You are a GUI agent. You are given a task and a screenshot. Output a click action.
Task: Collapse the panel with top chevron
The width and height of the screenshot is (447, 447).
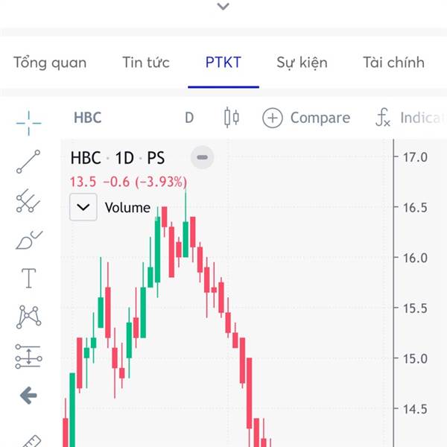pyautogui.click(x=223, y=6)
